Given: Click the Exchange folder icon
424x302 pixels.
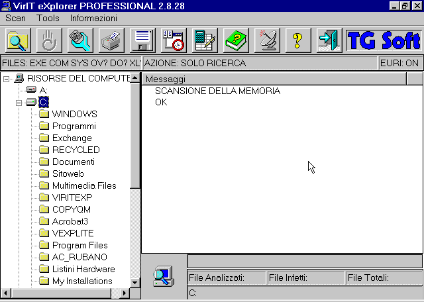Looking at the screenshot, I should click(44, 138).
